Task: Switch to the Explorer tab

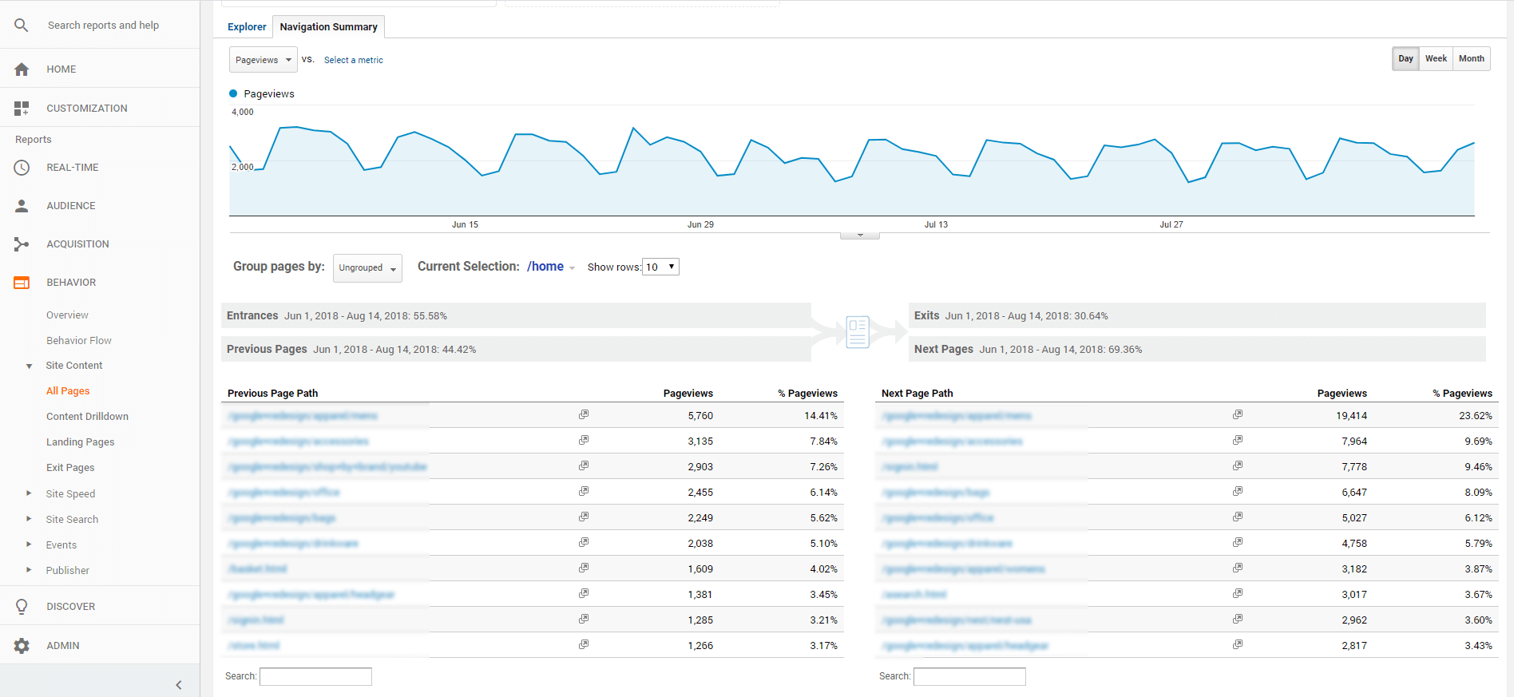Action: tap(247, 27)
